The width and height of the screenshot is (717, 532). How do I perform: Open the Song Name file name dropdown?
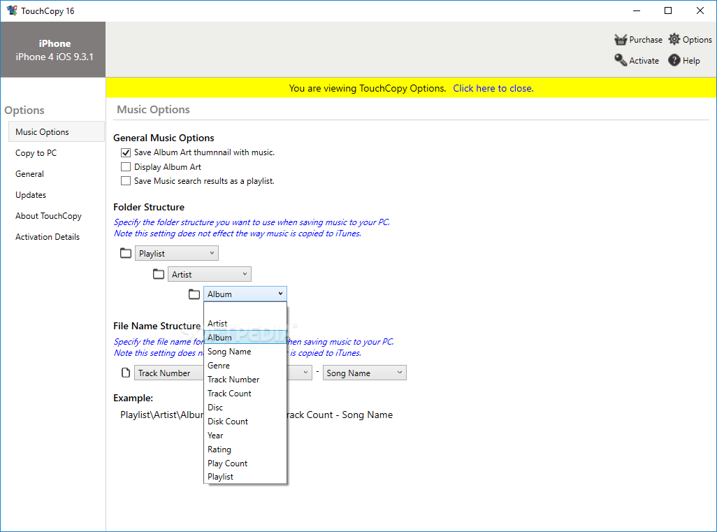click(365, 373)
